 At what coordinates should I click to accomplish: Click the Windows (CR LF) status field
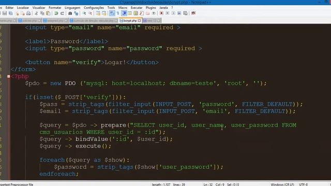point(282,184)
